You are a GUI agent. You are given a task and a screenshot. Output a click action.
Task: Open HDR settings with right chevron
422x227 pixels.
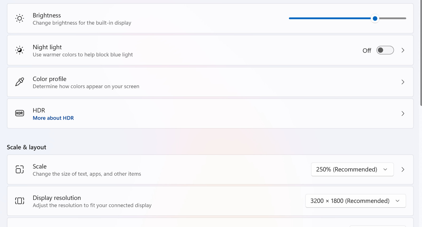pos(403,113)
